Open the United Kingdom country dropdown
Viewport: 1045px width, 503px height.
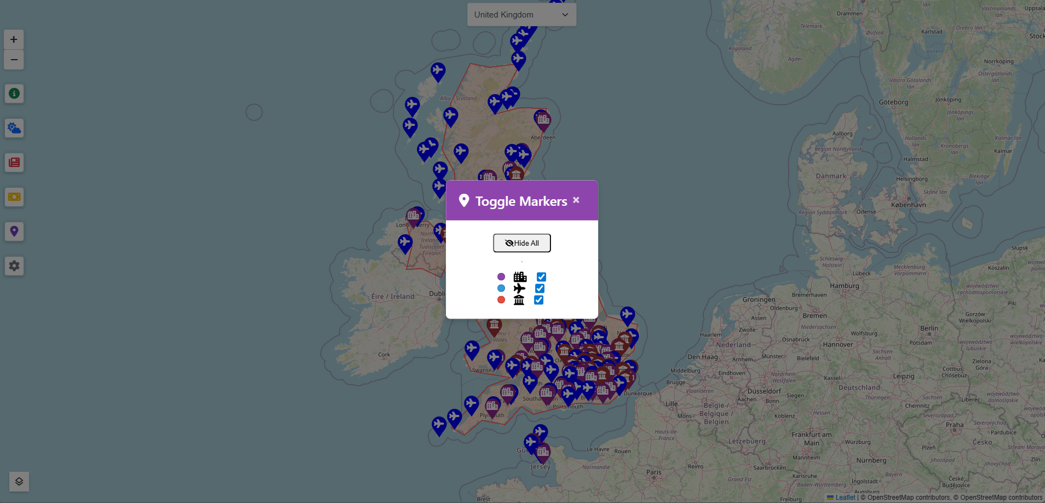coord(521,14)
